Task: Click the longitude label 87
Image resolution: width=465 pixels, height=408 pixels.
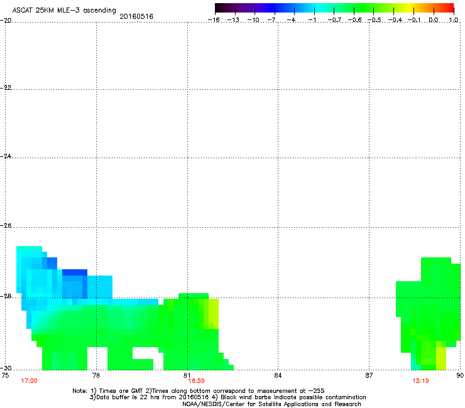Action: tap(369, 375)
